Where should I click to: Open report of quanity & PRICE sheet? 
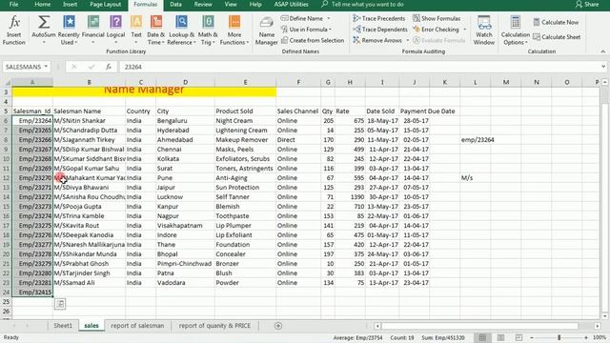click(x=214, y=326)
